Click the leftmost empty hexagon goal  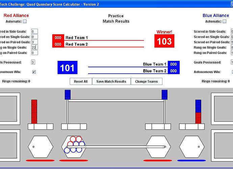(x=41, y=147)
